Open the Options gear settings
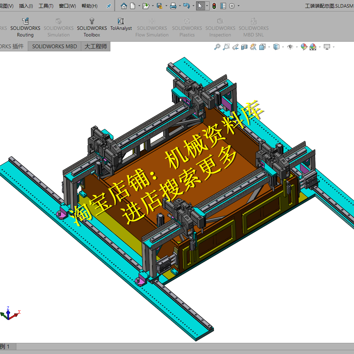The width and height of the screenshot is (354, 354). tap(232, 6)
